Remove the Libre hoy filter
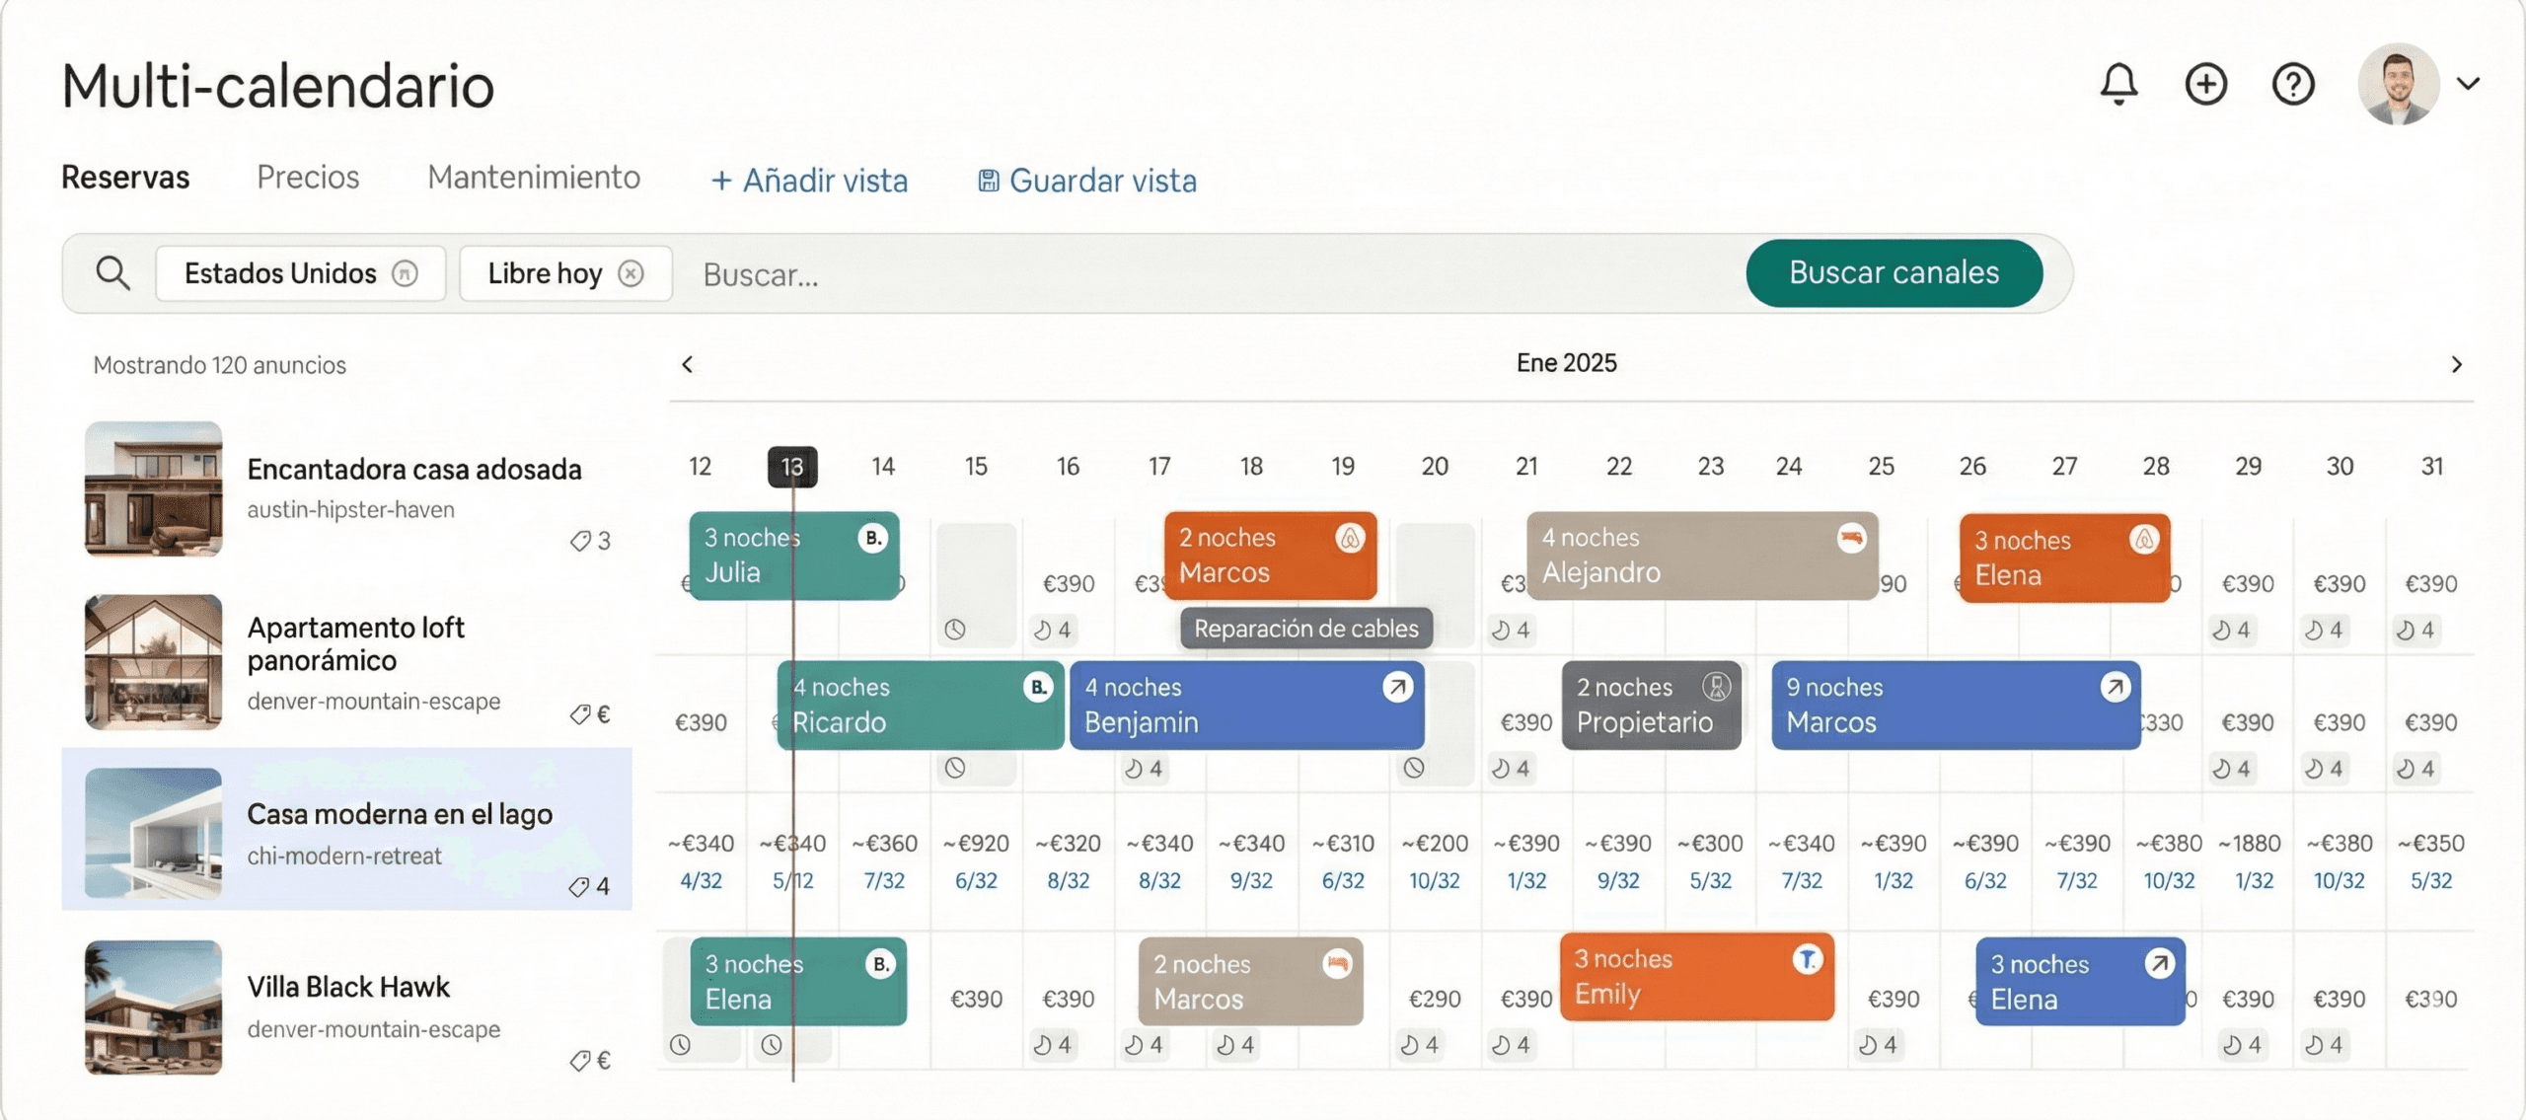This screenshot has height=1120, width=2526. click(631, 273)
